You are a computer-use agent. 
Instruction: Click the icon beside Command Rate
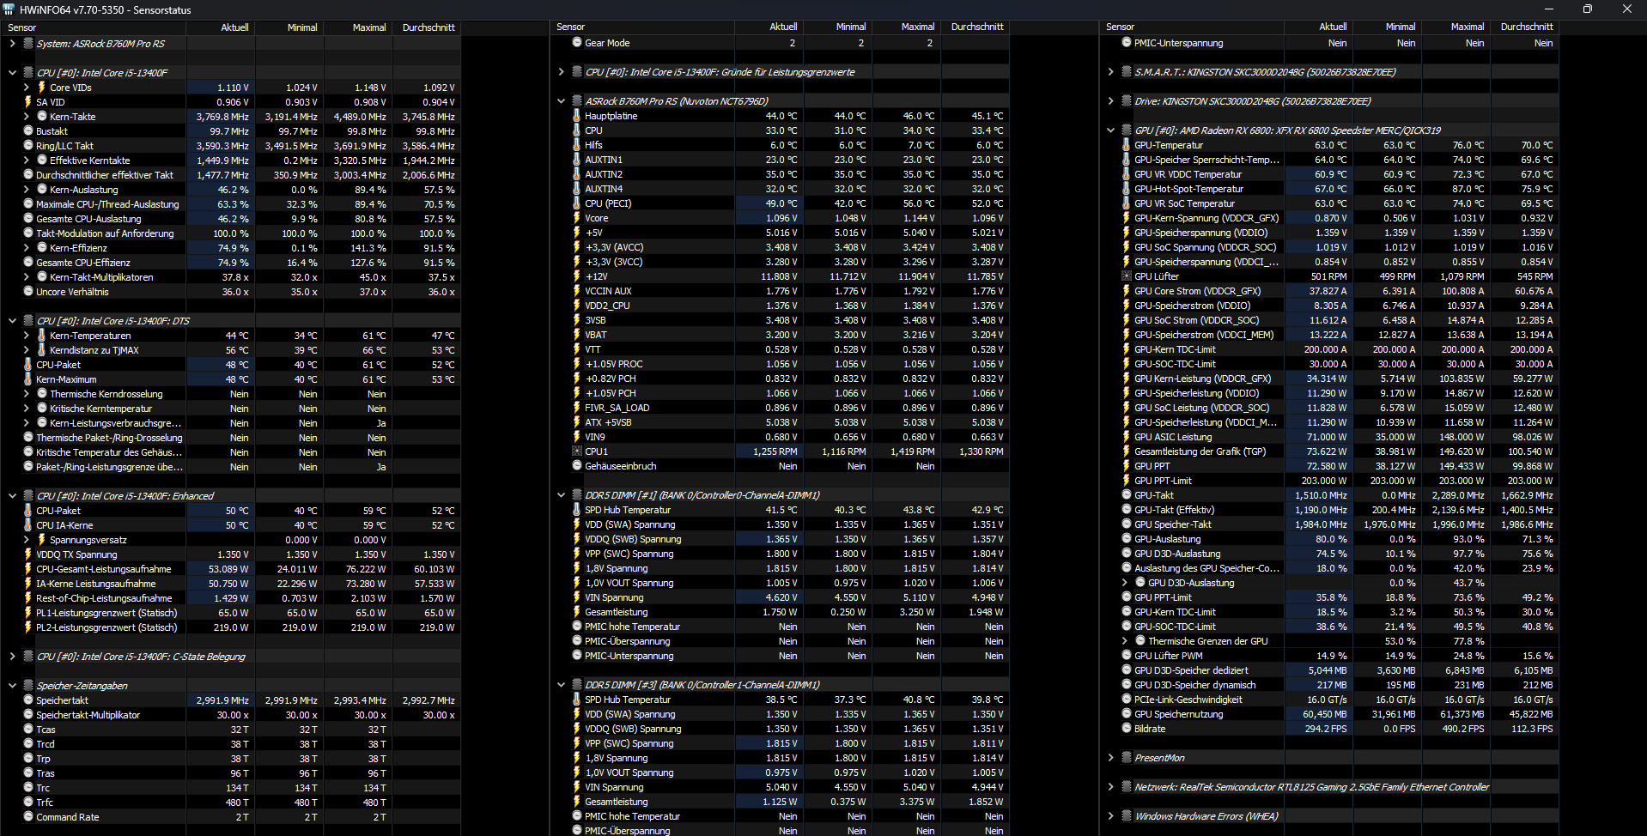pos(28,817)
